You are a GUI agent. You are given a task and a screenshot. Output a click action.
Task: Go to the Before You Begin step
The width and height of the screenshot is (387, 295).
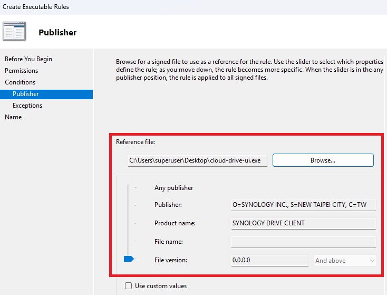click(x=28, y=59)
